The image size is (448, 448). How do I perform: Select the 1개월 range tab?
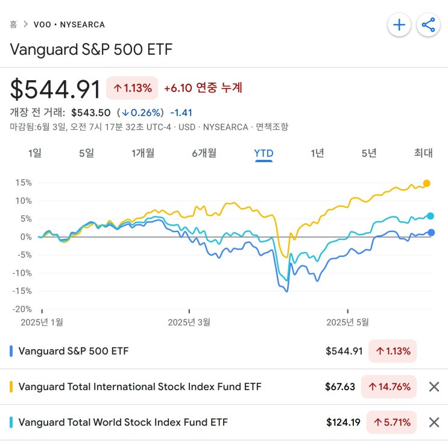click(143, 153)
